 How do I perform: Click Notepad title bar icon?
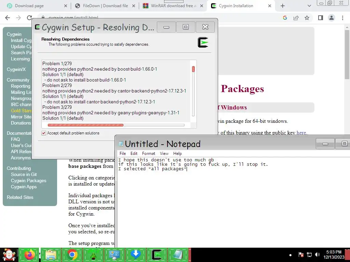(x=121, y=144)
